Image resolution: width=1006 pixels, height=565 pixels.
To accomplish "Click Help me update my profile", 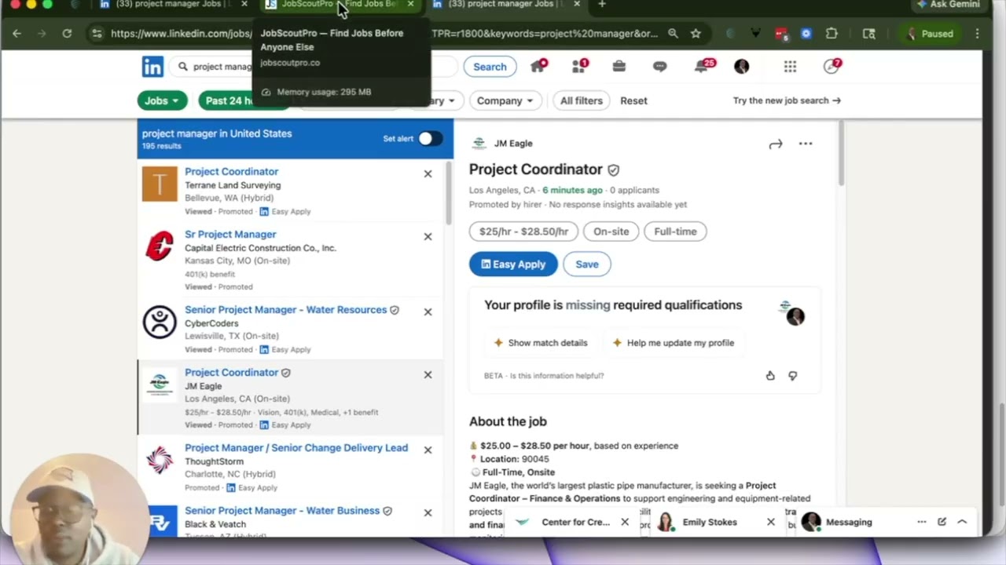I will (673, 343).
